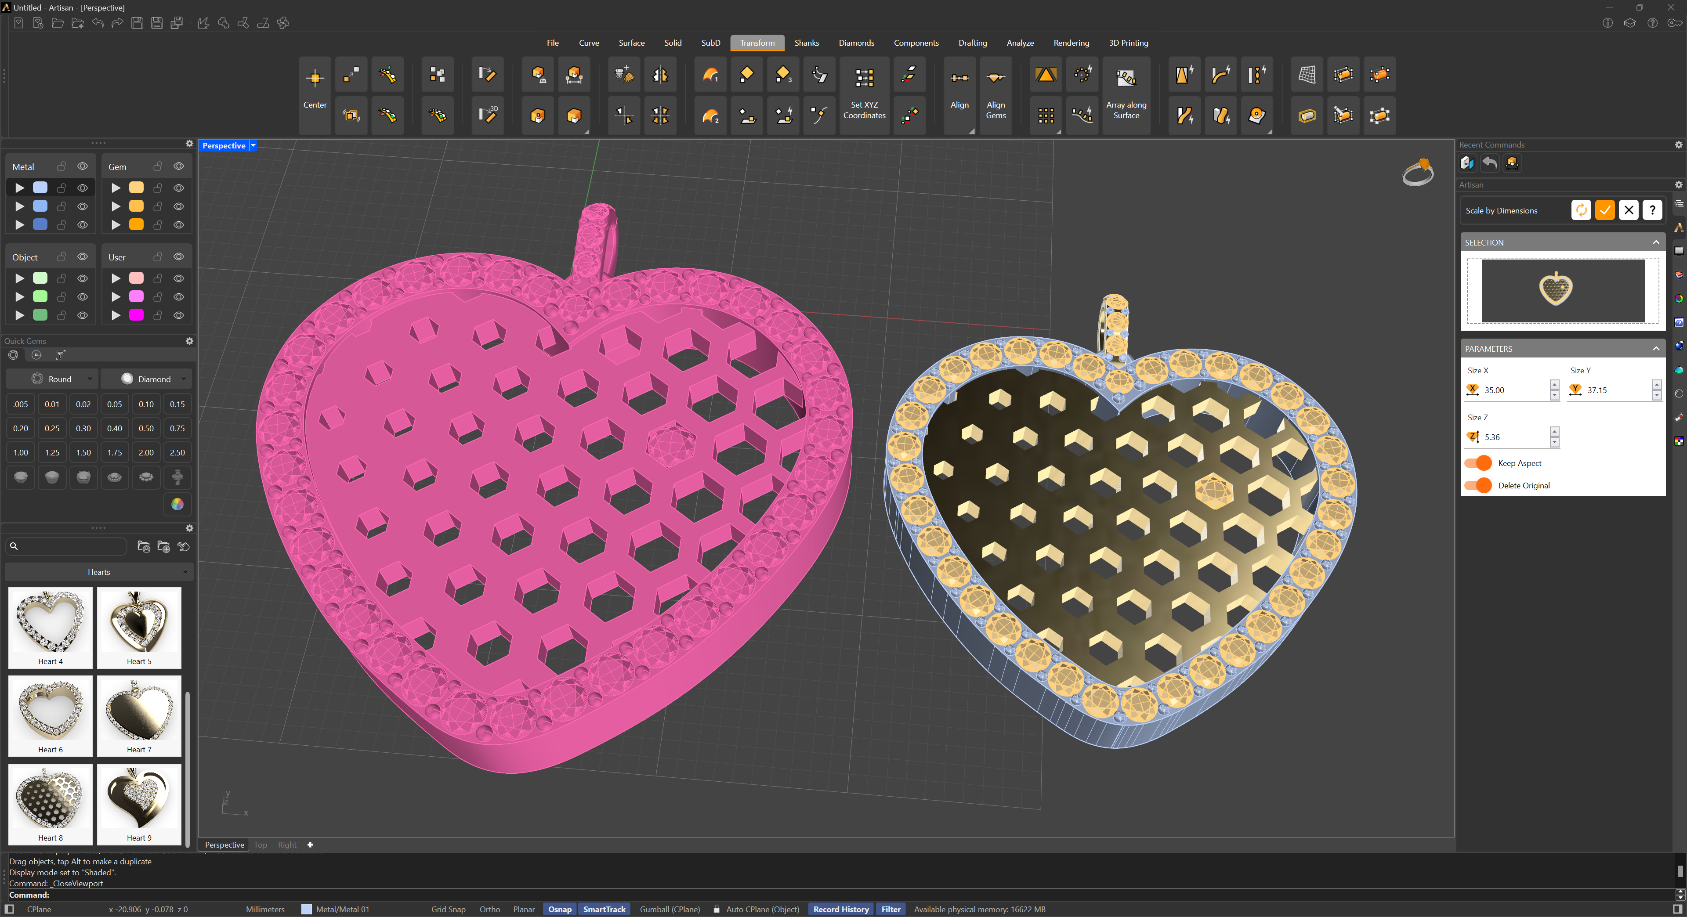Click the Size Z dimension icon

(1473, 437)
